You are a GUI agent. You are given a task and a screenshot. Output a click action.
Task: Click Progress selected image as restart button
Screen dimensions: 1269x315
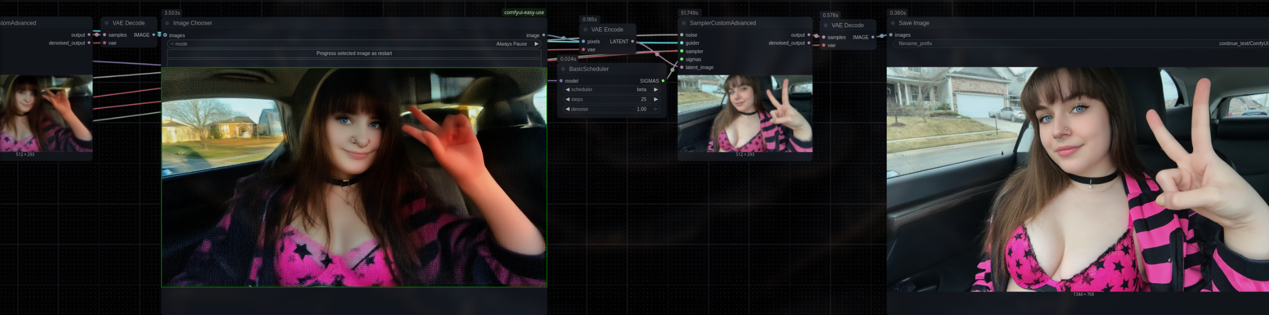tap(355, 53)
